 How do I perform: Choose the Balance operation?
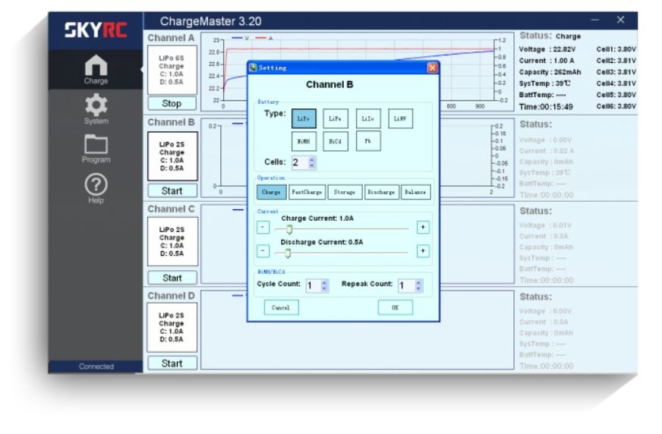415,192
